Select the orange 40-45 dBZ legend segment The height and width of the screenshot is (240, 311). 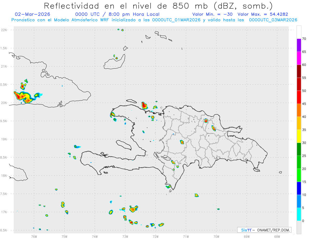coord(299,110)
